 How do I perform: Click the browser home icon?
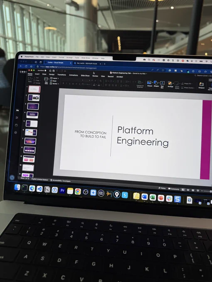[x=31, y=66]
